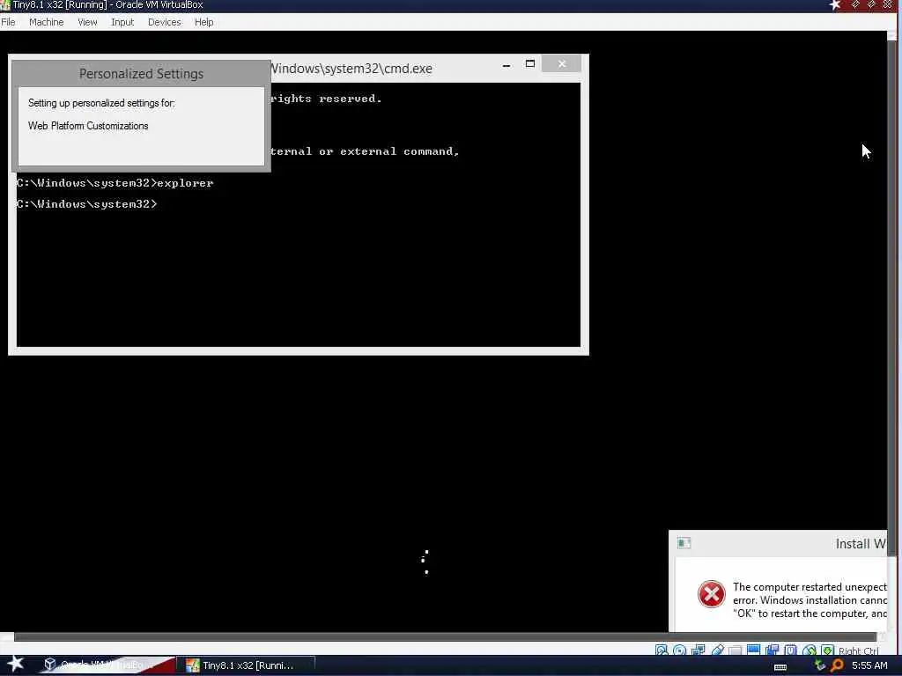The image size is (902, 676).
Task: Click 'Setting up personalized settings for:' text
Action: click(x=101, y=103)
